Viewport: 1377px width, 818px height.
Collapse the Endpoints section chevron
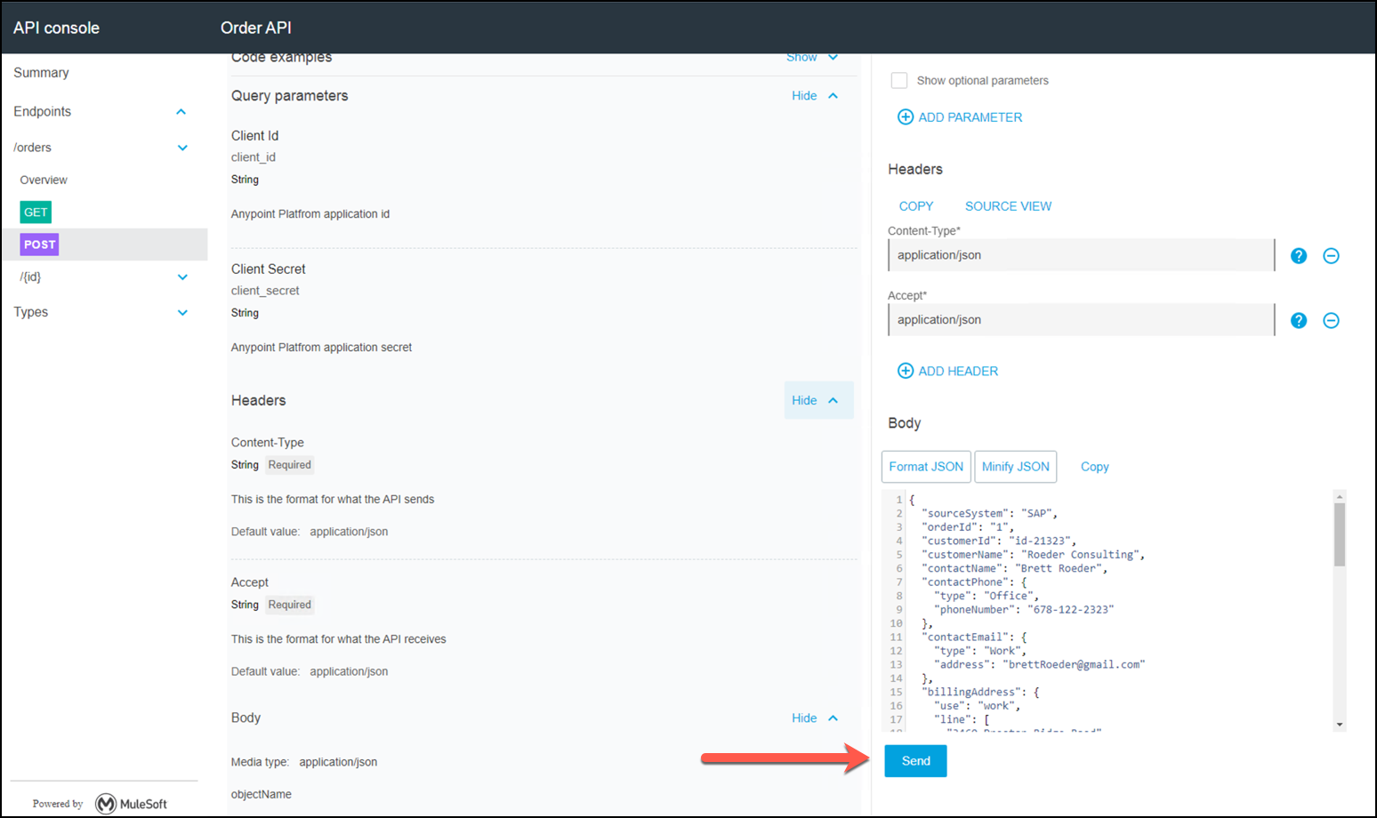(x=181, y=112)
